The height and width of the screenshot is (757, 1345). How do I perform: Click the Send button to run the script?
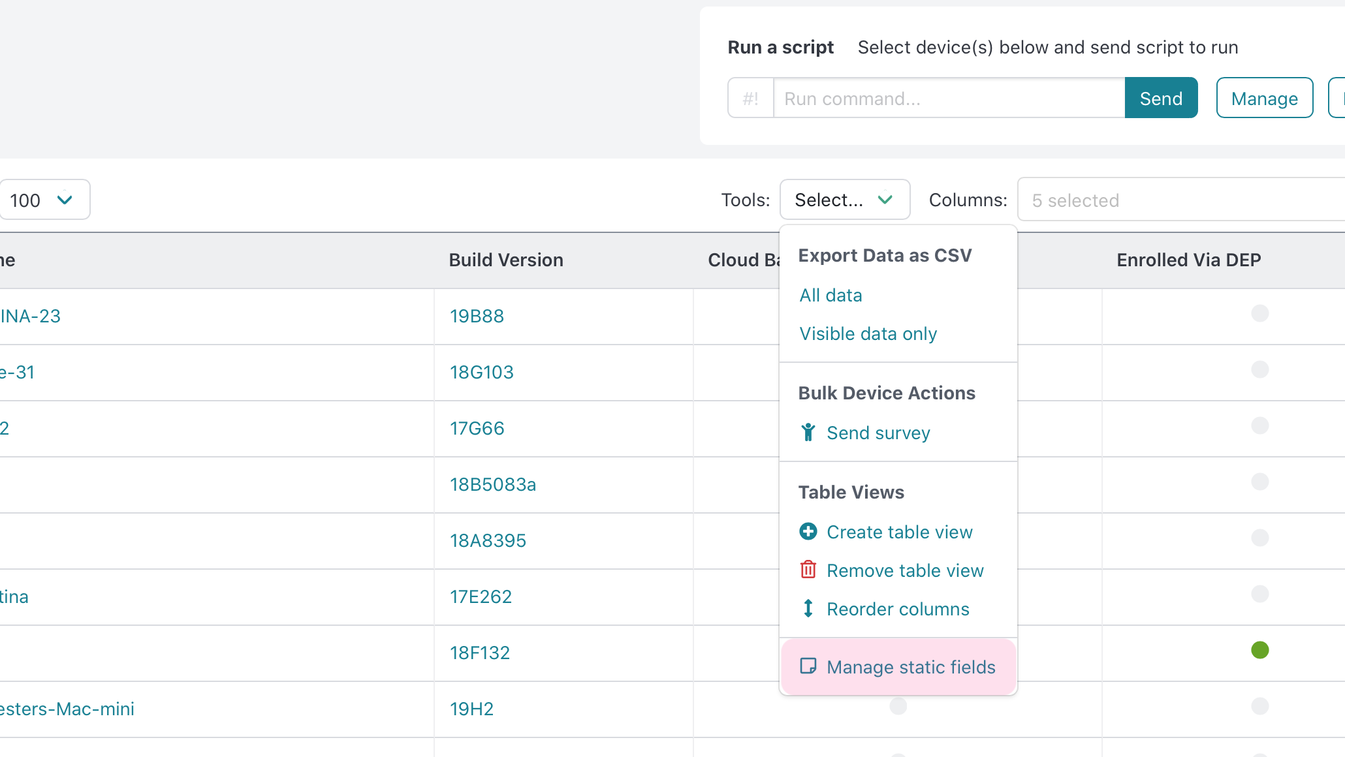click(x=1161, y=98)
